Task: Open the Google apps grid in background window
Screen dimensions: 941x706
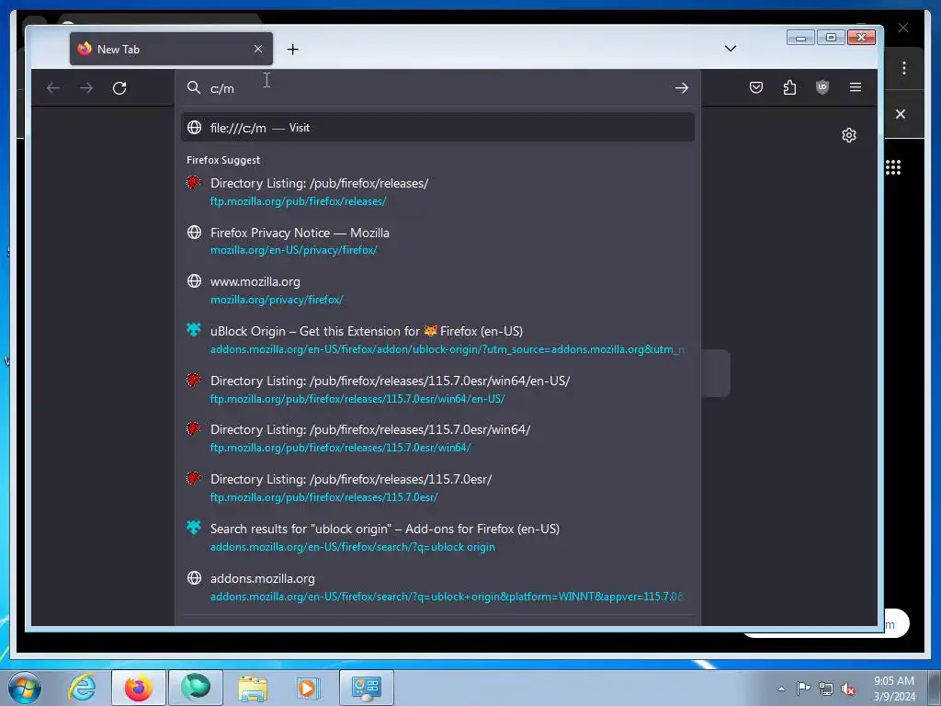Action: pos(893,167)
